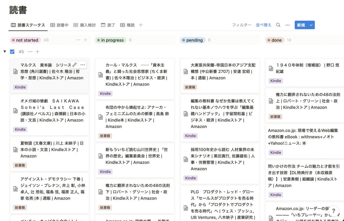This screenshot has height=221, width=344.
Task: Open the 採用100年史から読む card
Action: (x=220, y=163)
